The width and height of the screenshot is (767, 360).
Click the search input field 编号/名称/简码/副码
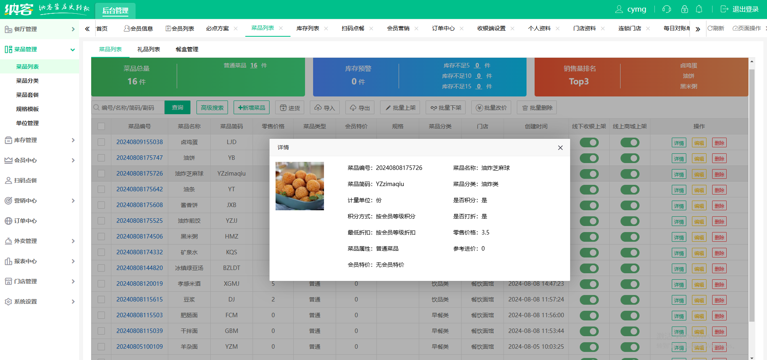point(128,107)
